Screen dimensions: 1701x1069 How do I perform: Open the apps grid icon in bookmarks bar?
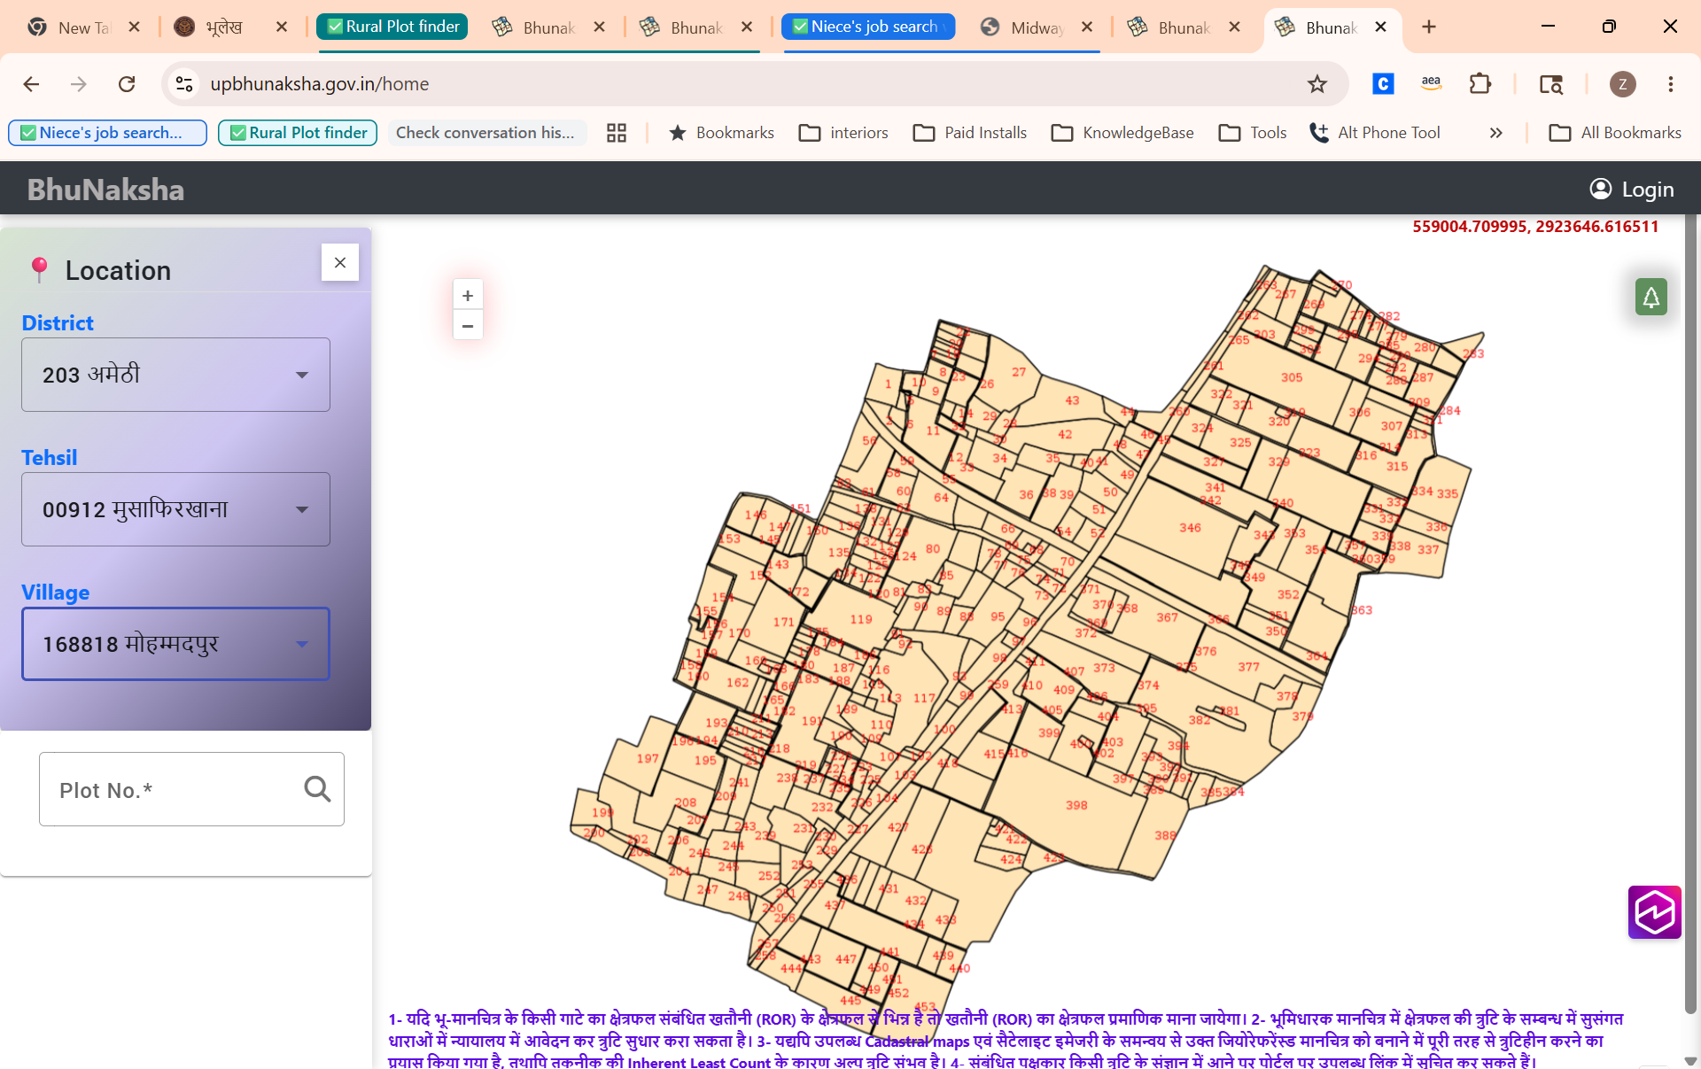tap(617, 133)
